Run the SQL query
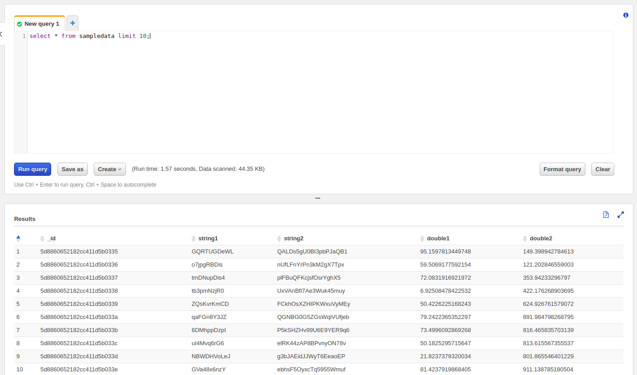 (x=32, y=169)
